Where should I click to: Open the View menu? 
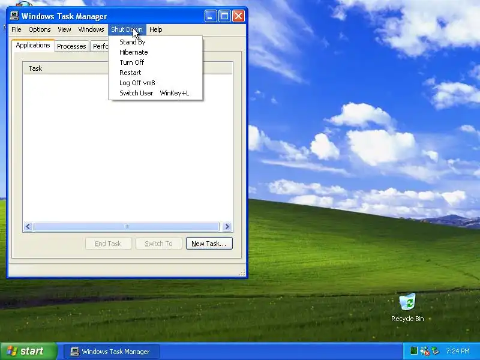64,29
